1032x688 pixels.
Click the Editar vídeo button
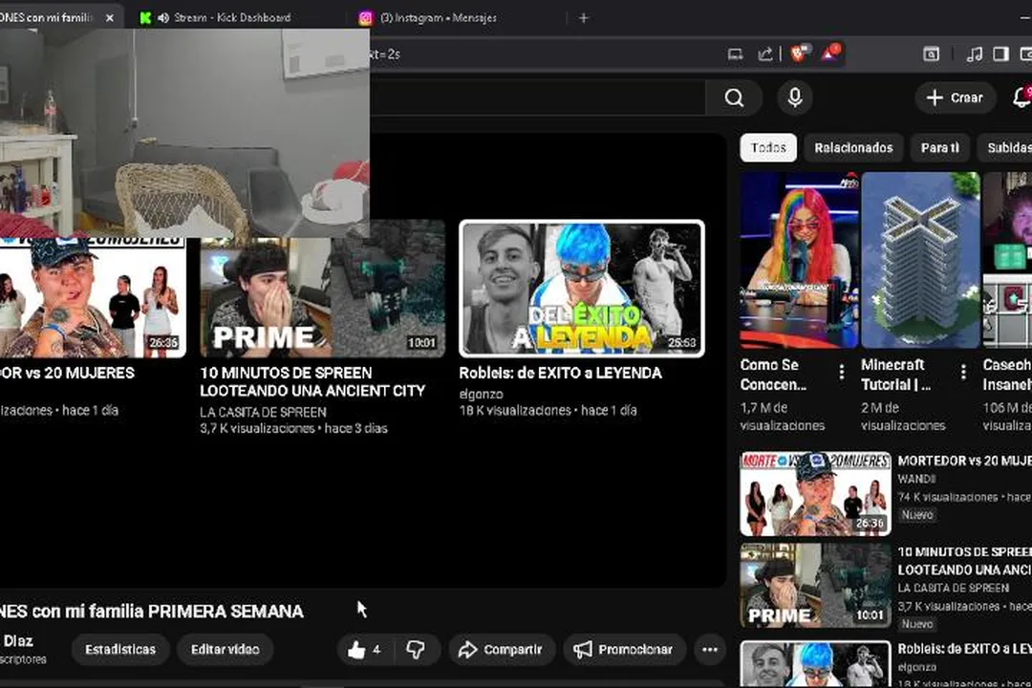click(226, 650)
